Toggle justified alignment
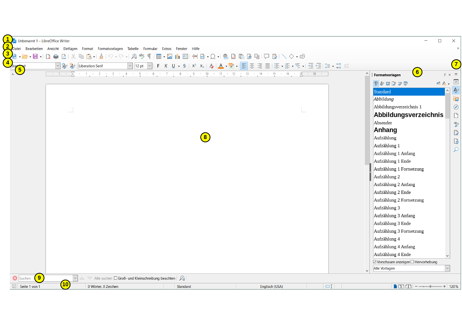Screen dimensions: 462x326 point(267,66)
